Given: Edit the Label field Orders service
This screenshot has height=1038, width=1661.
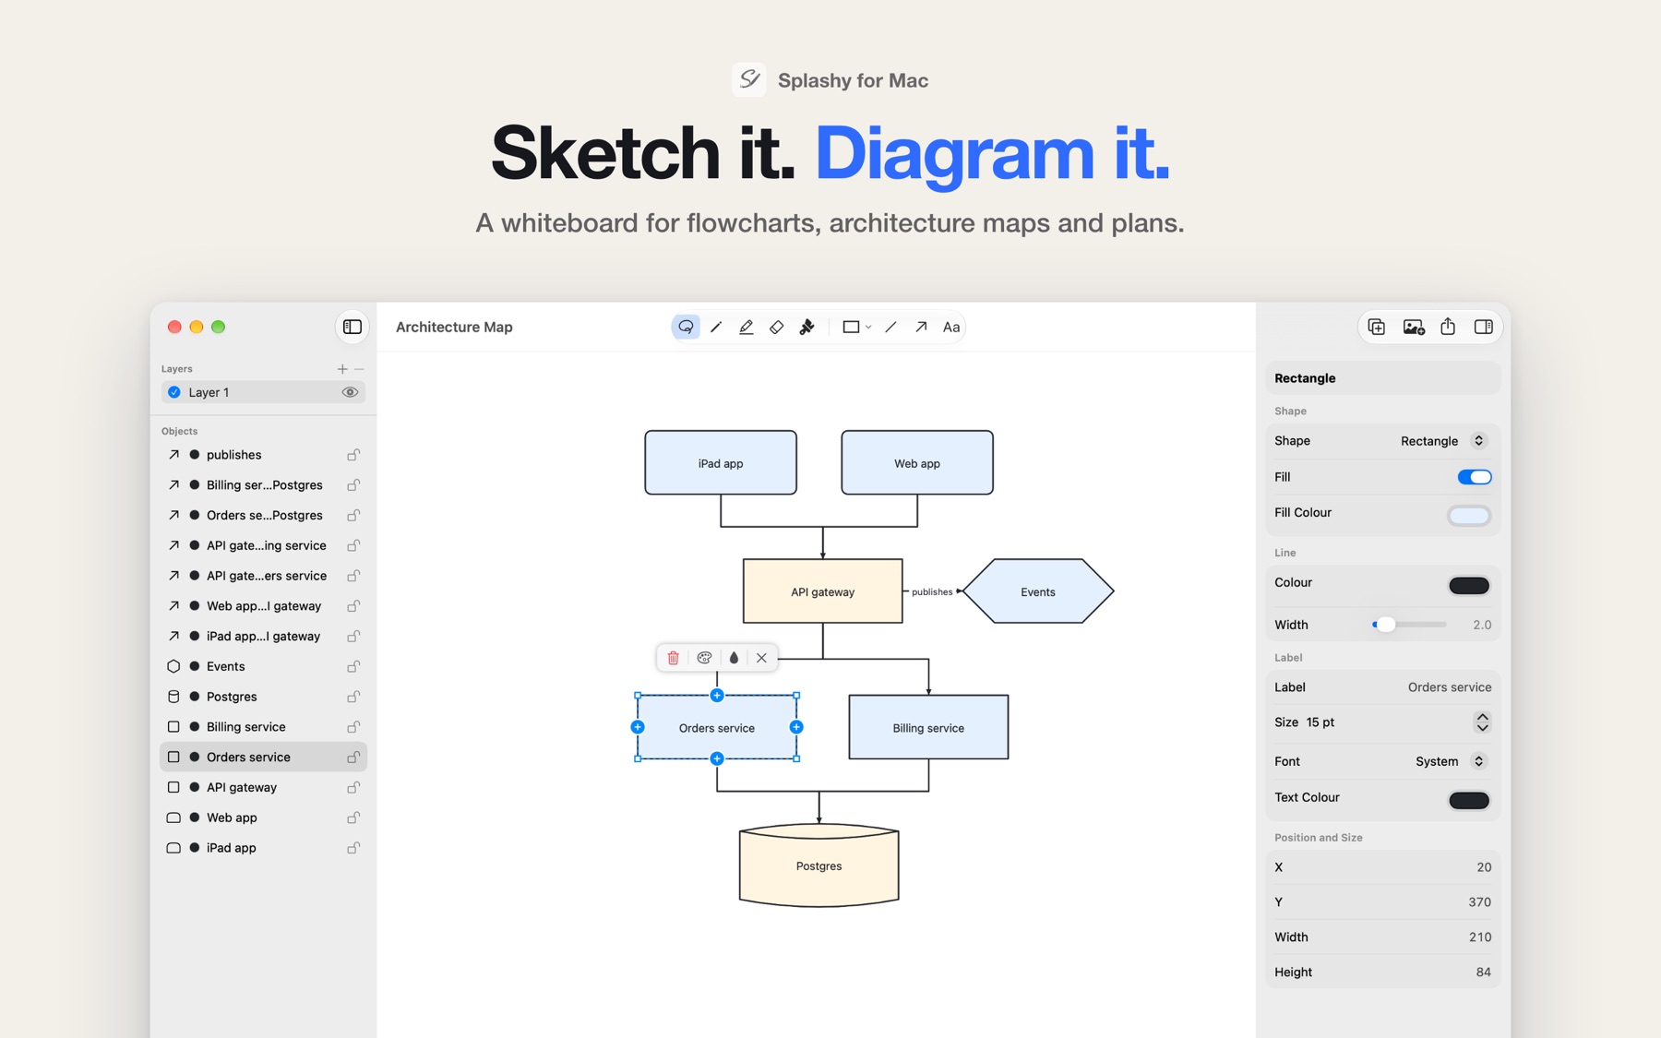Looking at the screenshot, I should tap(1449, 687).
